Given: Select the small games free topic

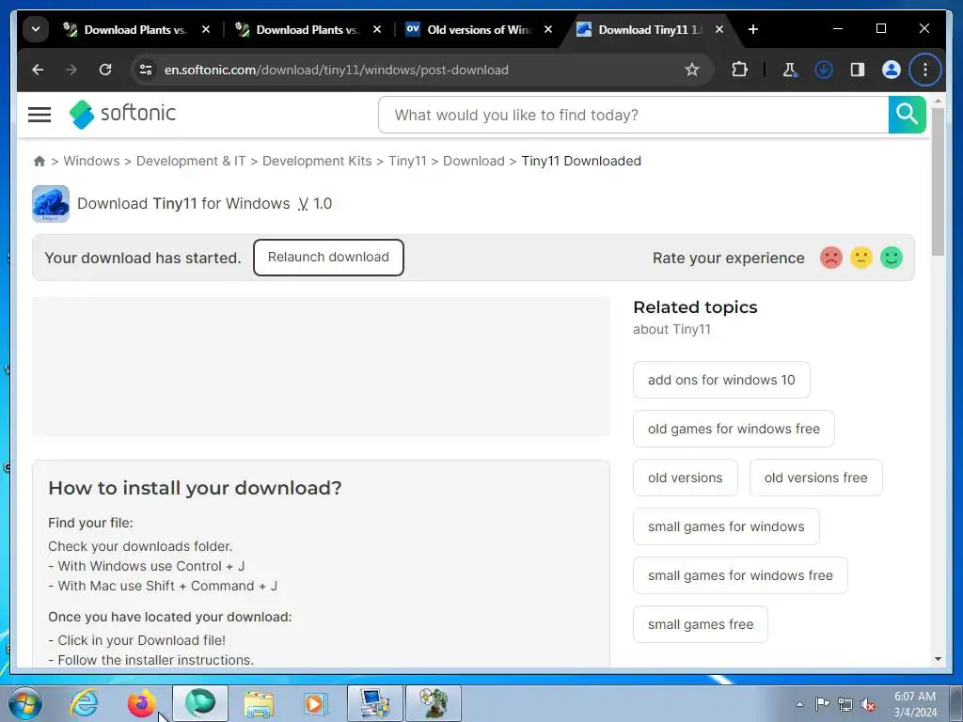Looking at the screenshot, I should coord(701,624).
